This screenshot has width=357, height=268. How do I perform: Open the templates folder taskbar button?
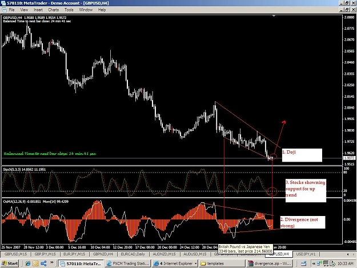[222, 263]
